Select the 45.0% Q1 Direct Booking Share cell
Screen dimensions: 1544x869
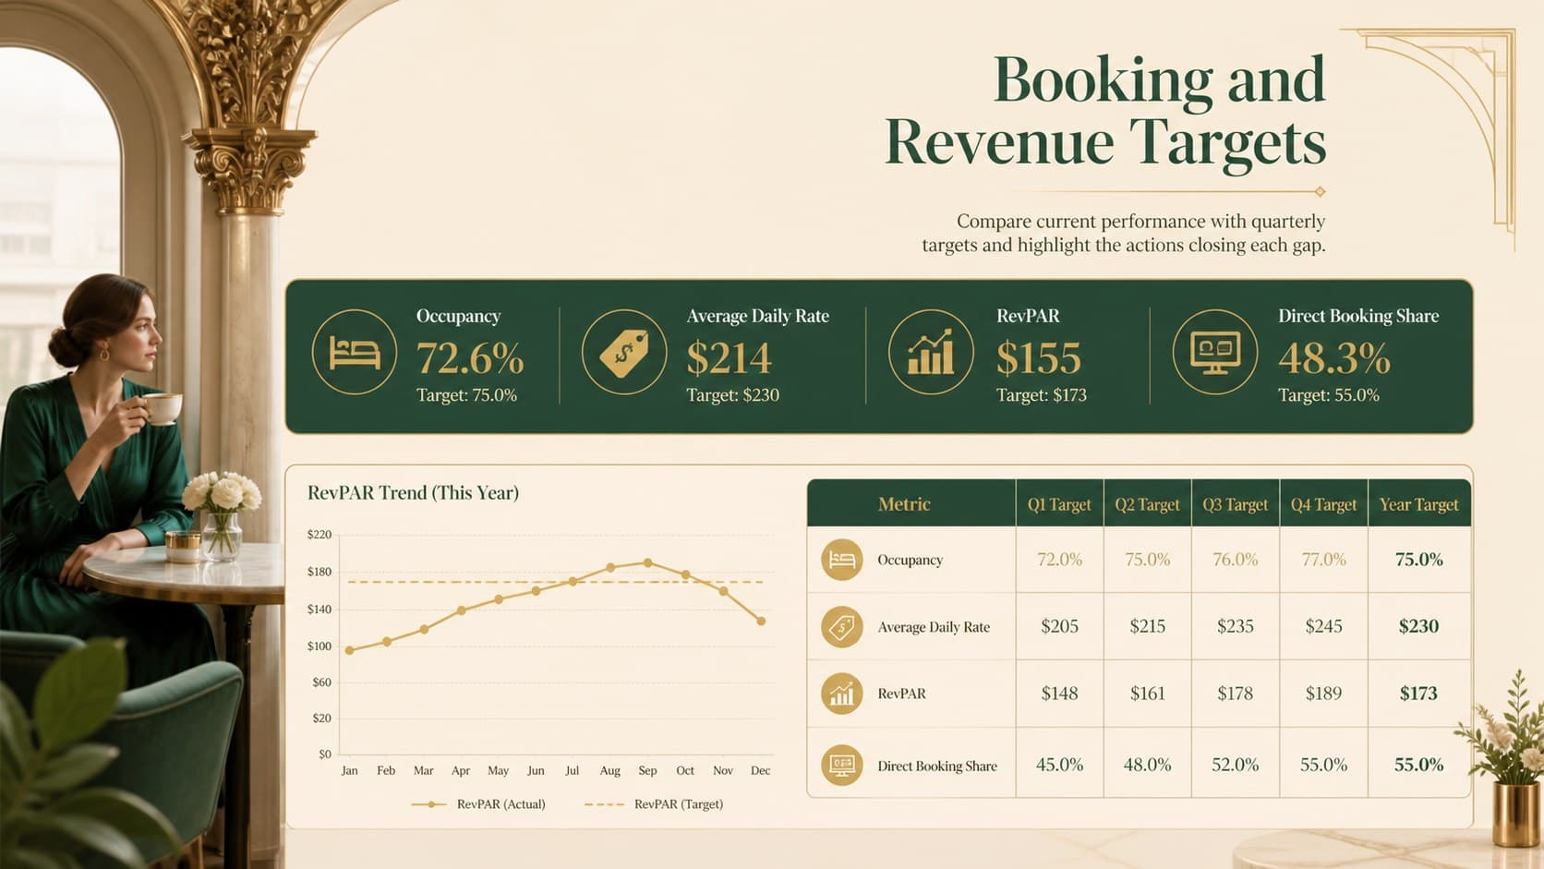pos(1059,765)
